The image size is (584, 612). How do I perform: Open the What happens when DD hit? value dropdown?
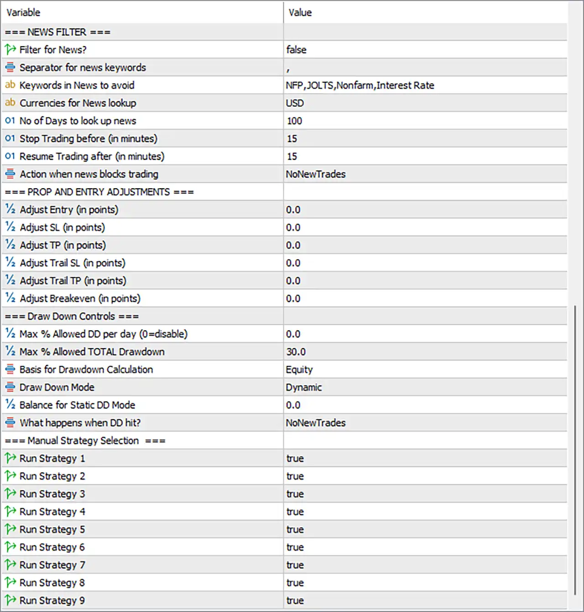(425, 423)
